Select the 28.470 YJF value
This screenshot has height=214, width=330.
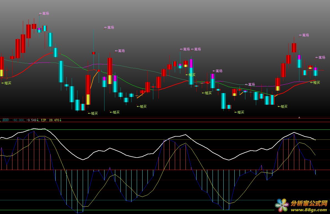click(54, 120)
